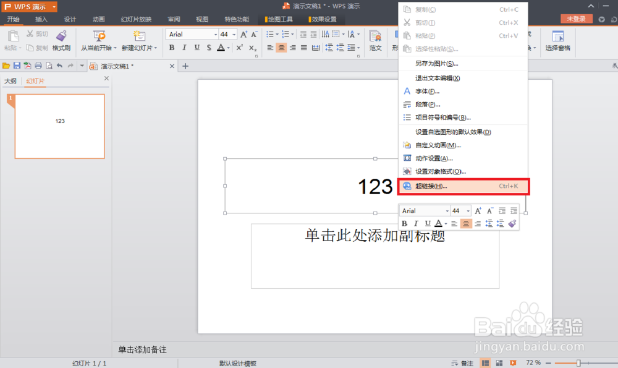Open mini toolbar font size dropdown

[x=468, y=211]
